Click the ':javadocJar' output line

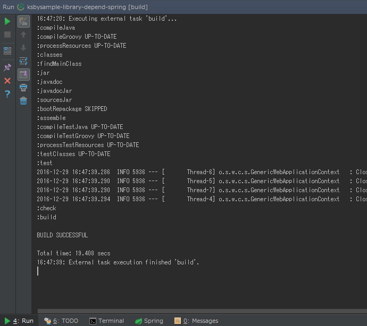click(54, 91)
